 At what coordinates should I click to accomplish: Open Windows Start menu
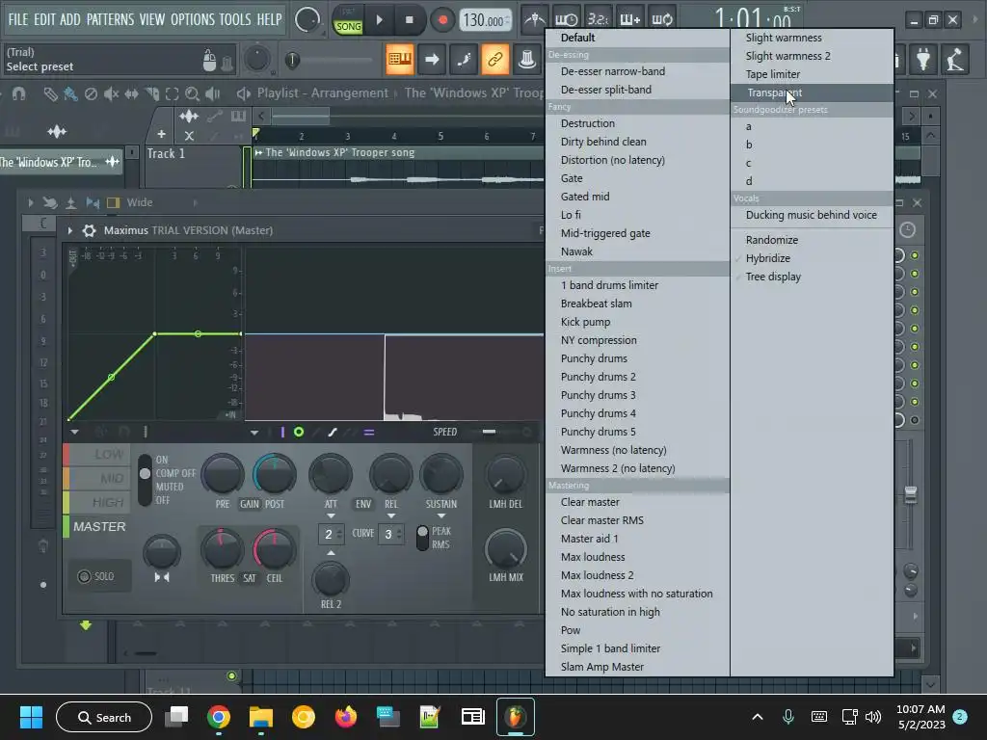(31, 717)
